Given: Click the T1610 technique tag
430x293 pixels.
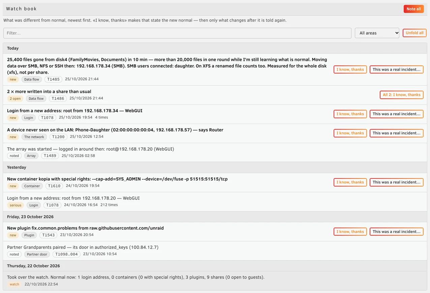Looking at the screenshot, I should click(54, 186).
